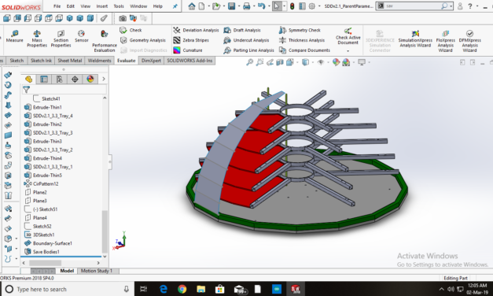Launch SimulationXpress Analysis Wizard

(415, 39)
